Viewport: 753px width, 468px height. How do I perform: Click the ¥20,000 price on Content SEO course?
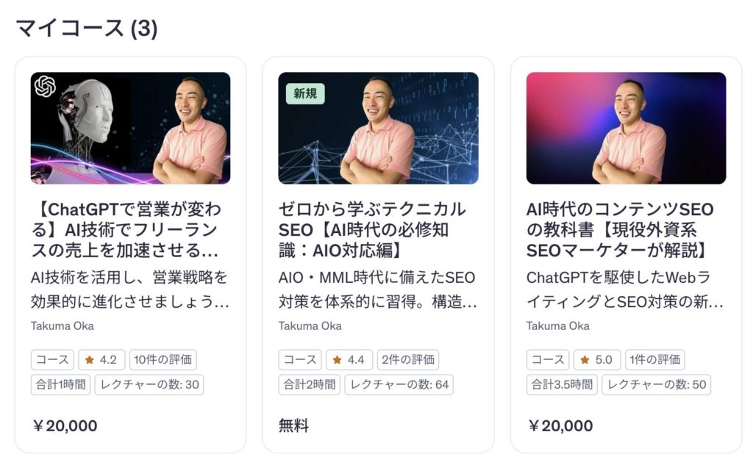pos(560,426)
